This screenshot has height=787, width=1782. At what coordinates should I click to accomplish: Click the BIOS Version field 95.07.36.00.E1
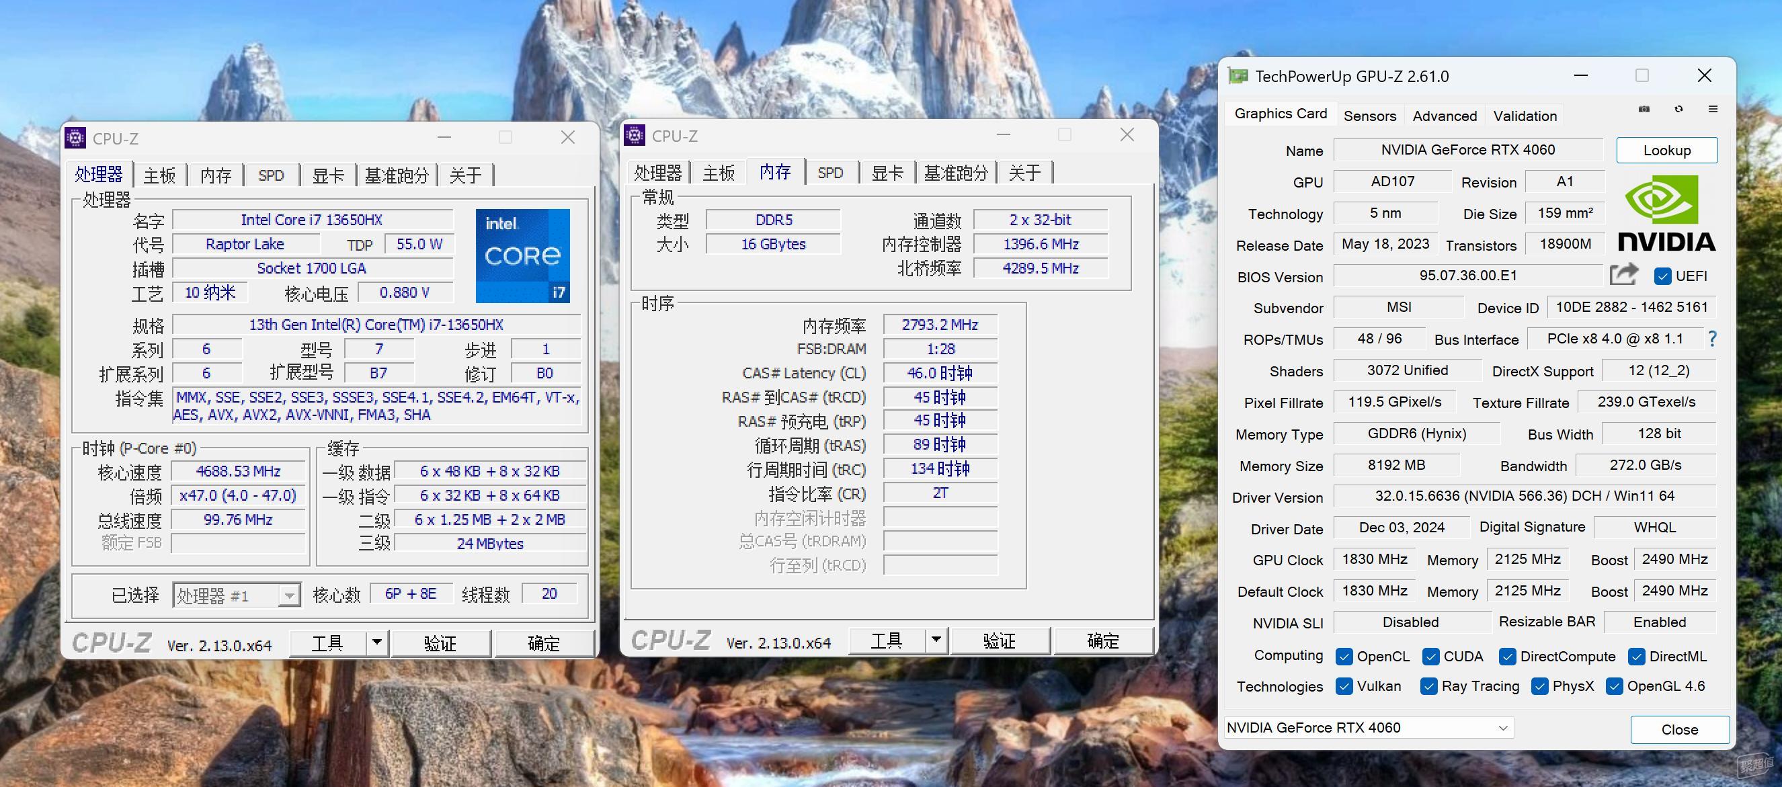tap(1468, 276)
